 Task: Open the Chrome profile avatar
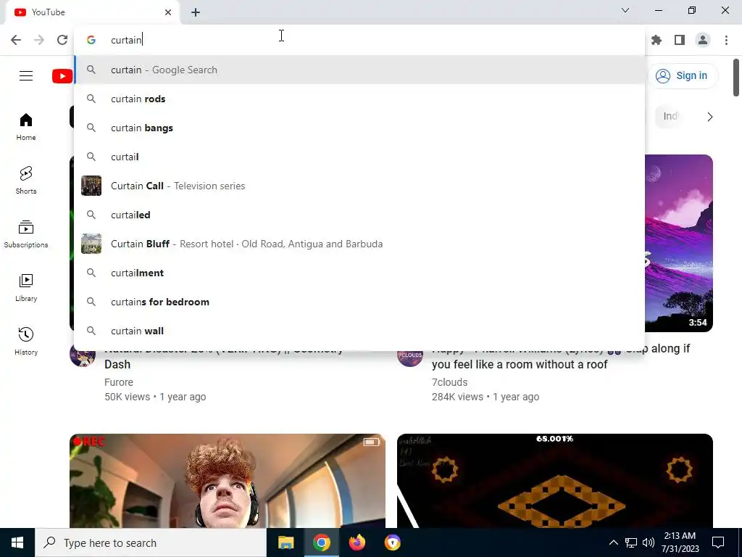(x=703, y=40)
